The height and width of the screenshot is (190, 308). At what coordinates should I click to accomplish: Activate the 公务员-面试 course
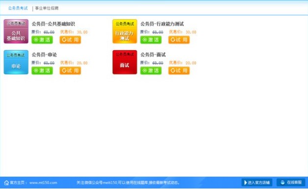pyautogui.click(x=151, y=71)
